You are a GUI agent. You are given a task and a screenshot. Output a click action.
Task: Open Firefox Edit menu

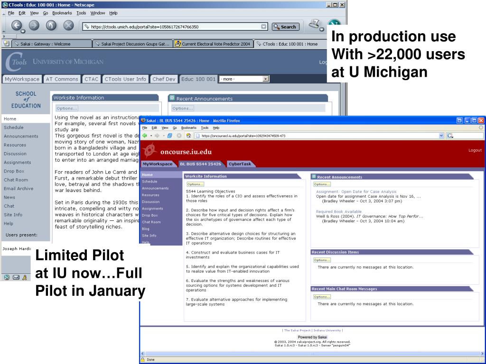pyautogui.click(x=154, y=127)
